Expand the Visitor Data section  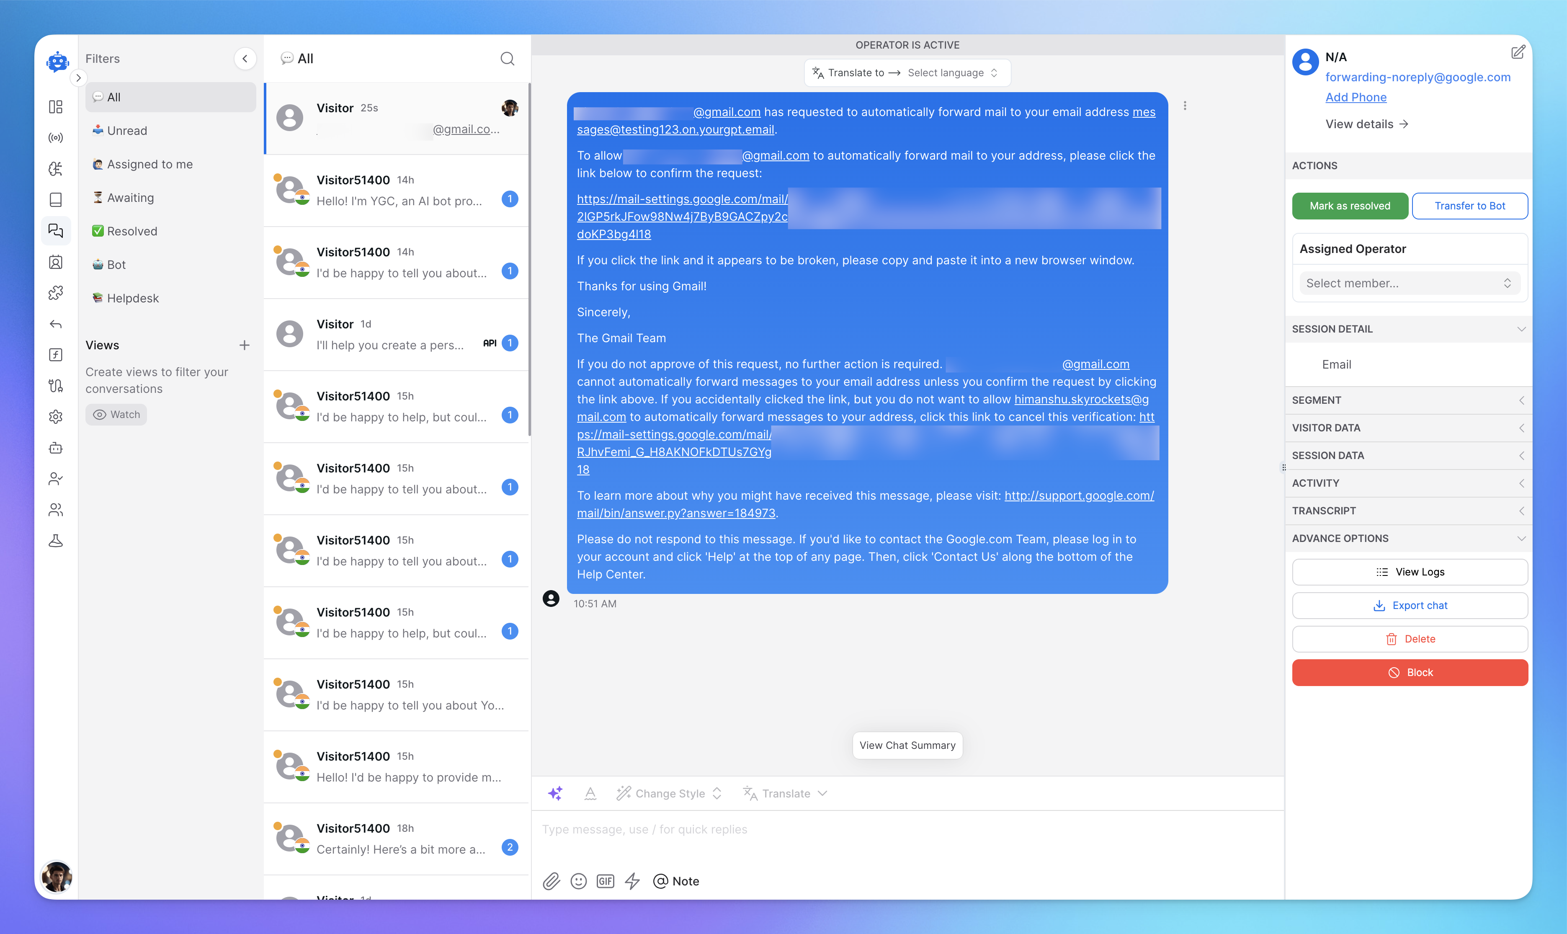1408,428
